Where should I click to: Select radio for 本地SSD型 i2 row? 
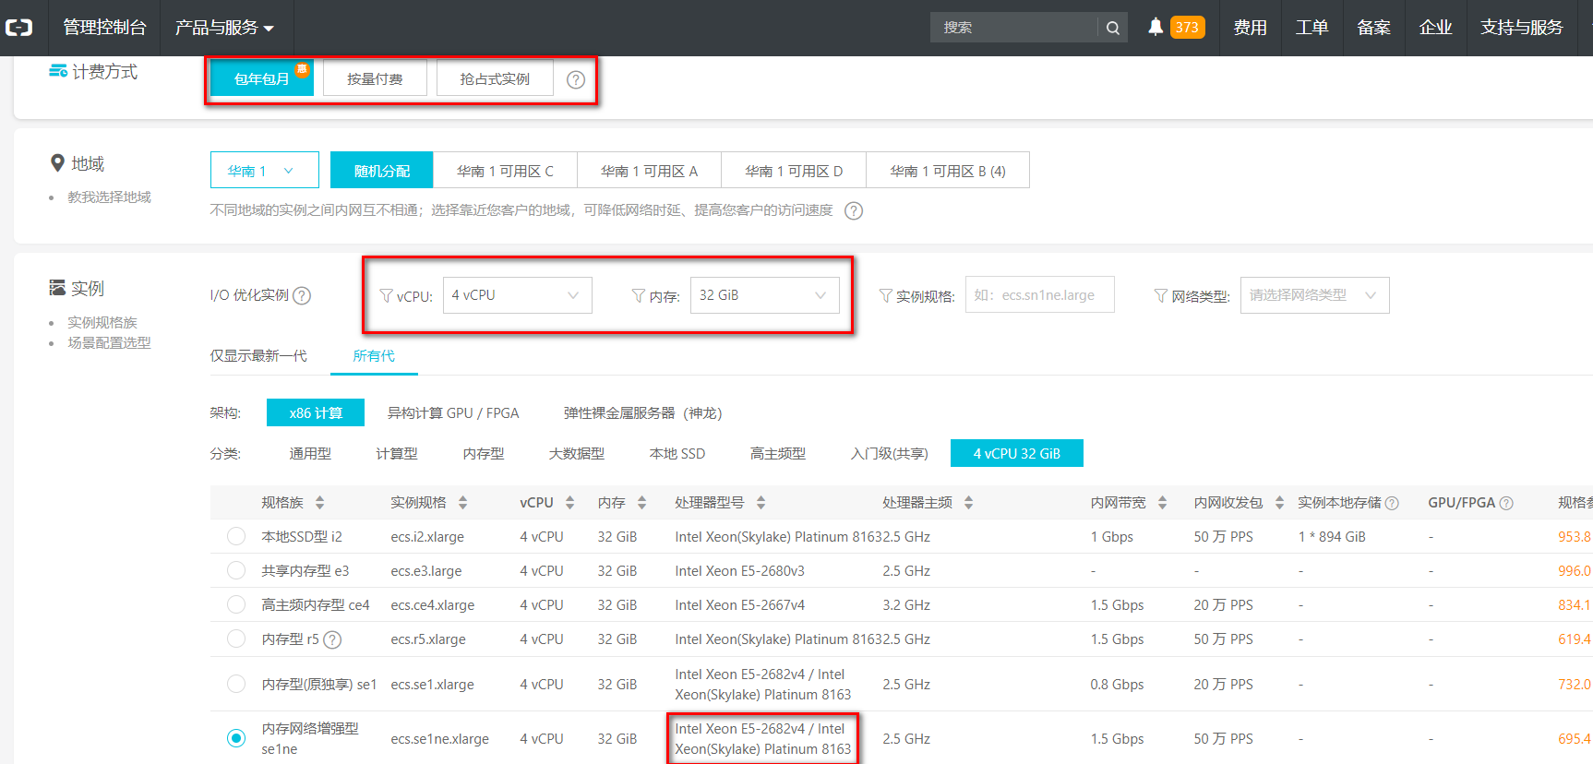click(x=236, y=536)
